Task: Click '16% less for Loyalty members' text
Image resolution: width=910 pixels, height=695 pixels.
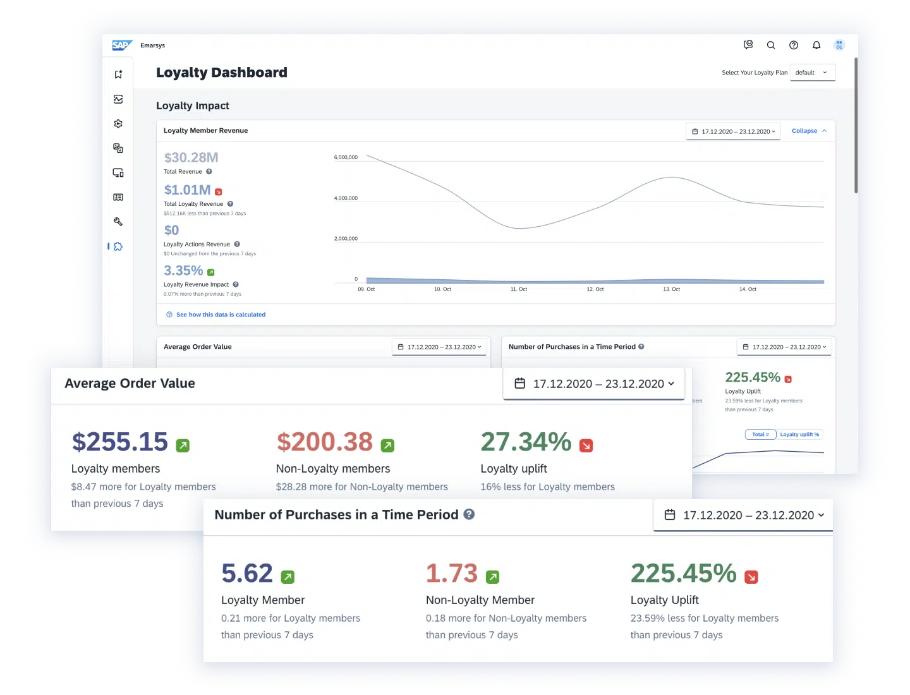Action: tap(547, 486)
